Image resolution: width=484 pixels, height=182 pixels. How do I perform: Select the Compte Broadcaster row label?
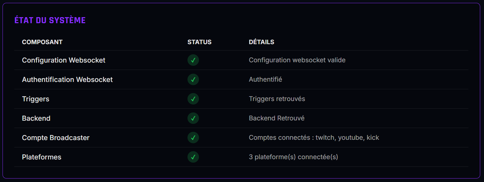[x=56, y=138]
